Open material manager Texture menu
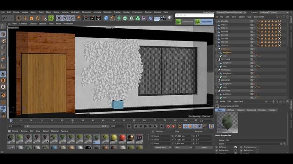 64,131
